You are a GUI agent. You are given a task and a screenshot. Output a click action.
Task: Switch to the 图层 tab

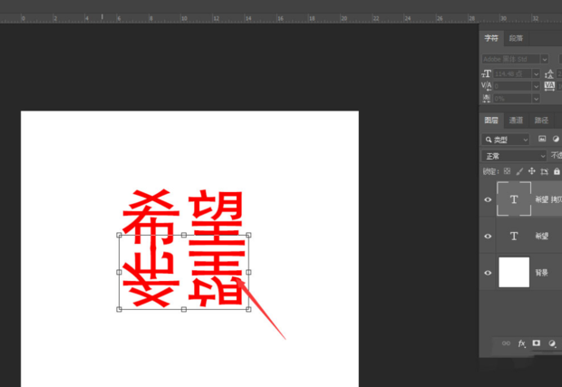[x=491, y=120]
